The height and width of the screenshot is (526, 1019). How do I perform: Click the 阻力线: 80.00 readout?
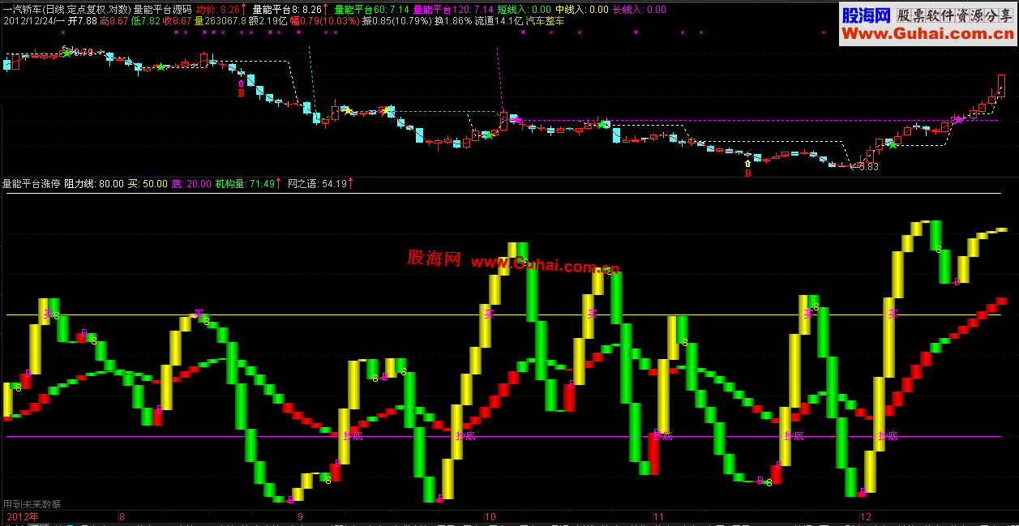94,184
